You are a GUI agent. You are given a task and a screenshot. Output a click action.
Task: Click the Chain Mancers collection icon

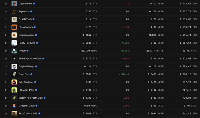tap(14, 35)
